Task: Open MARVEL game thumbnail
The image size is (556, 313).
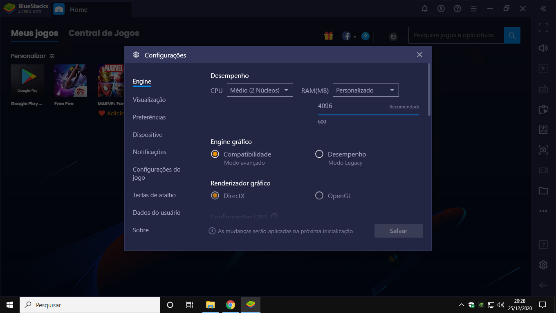Action: pyautogui.click(x=111, y=81)
